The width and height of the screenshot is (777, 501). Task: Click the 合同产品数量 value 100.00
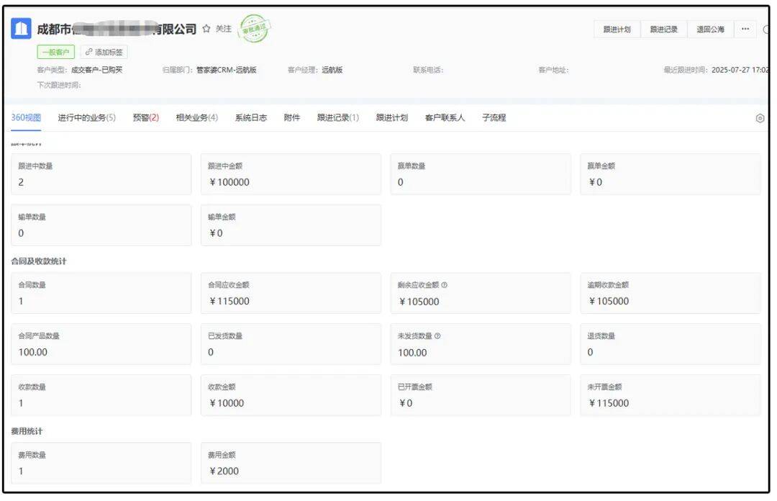(x=32, y=352)
